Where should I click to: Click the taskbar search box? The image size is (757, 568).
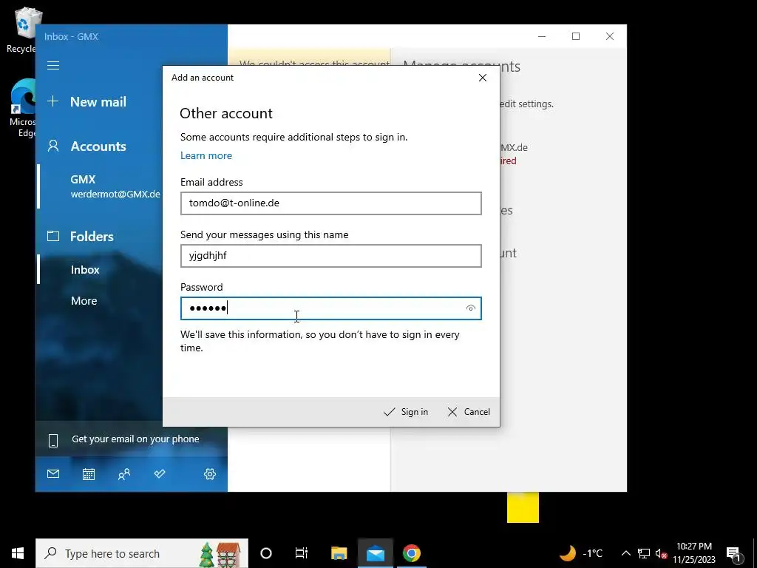pos(142,553)
